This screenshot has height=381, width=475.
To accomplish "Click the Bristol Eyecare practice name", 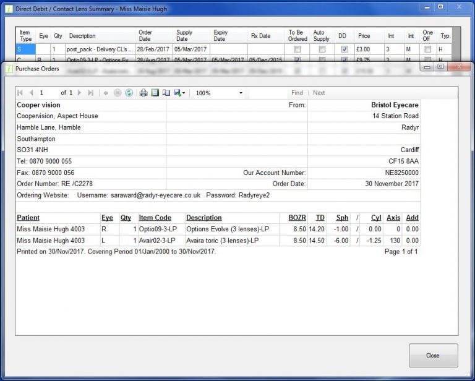I will (395, 105).
